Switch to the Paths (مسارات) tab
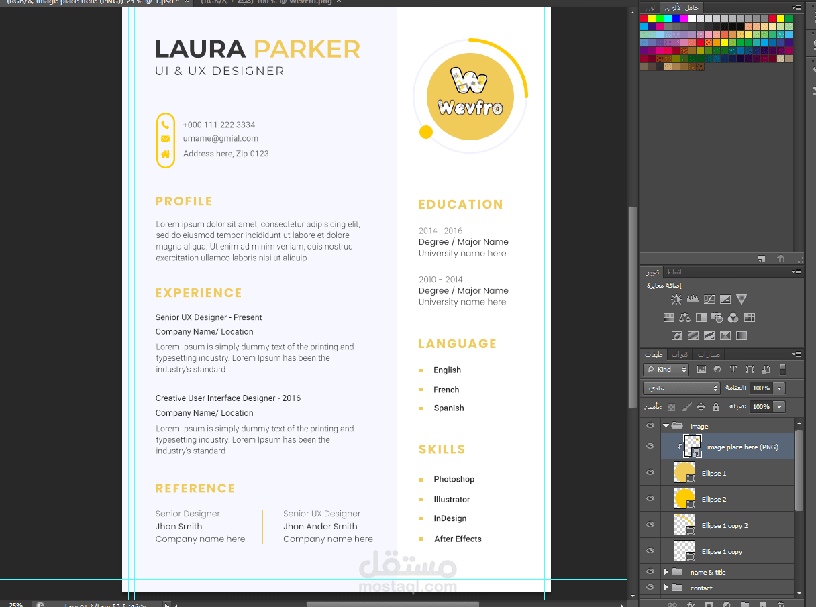Image resolution: width=816 pixels, height=607 pixels. click(709, 354)
